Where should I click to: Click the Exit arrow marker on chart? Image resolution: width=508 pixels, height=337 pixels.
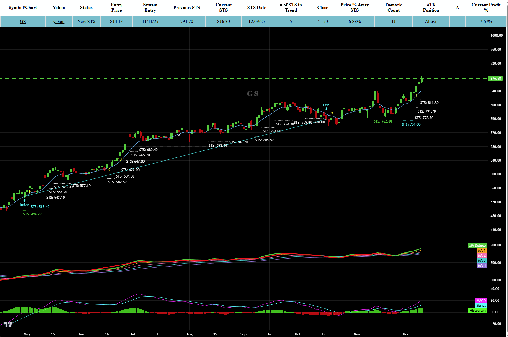click(326, 109)
